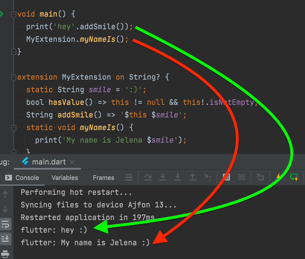Click the hasValue method name
Image resolution: width=305 pixels, height=259 pixels.
pos(66,102)
